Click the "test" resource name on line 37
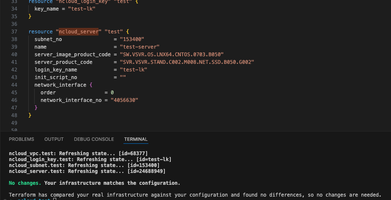This screenshot has width=391, height=200. click(x=114, y=32)
